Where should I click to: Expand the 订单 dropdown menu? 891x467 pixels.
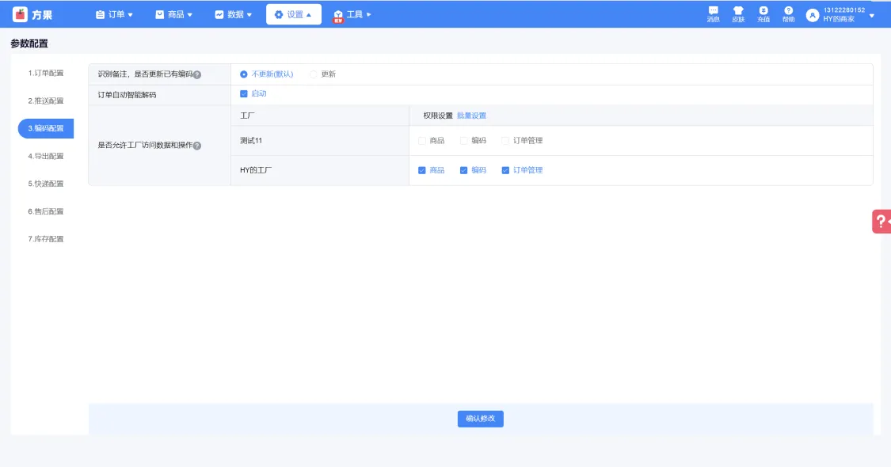[114, 14]
